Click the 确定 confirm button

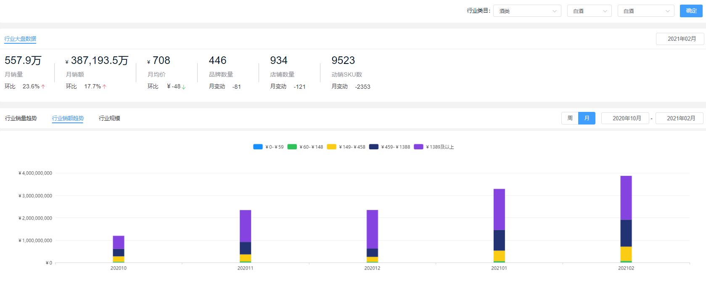pos(691,11)
